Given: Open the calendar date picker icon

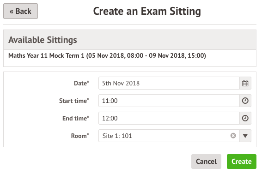Looking at the screenshot, I should [245, 83].
